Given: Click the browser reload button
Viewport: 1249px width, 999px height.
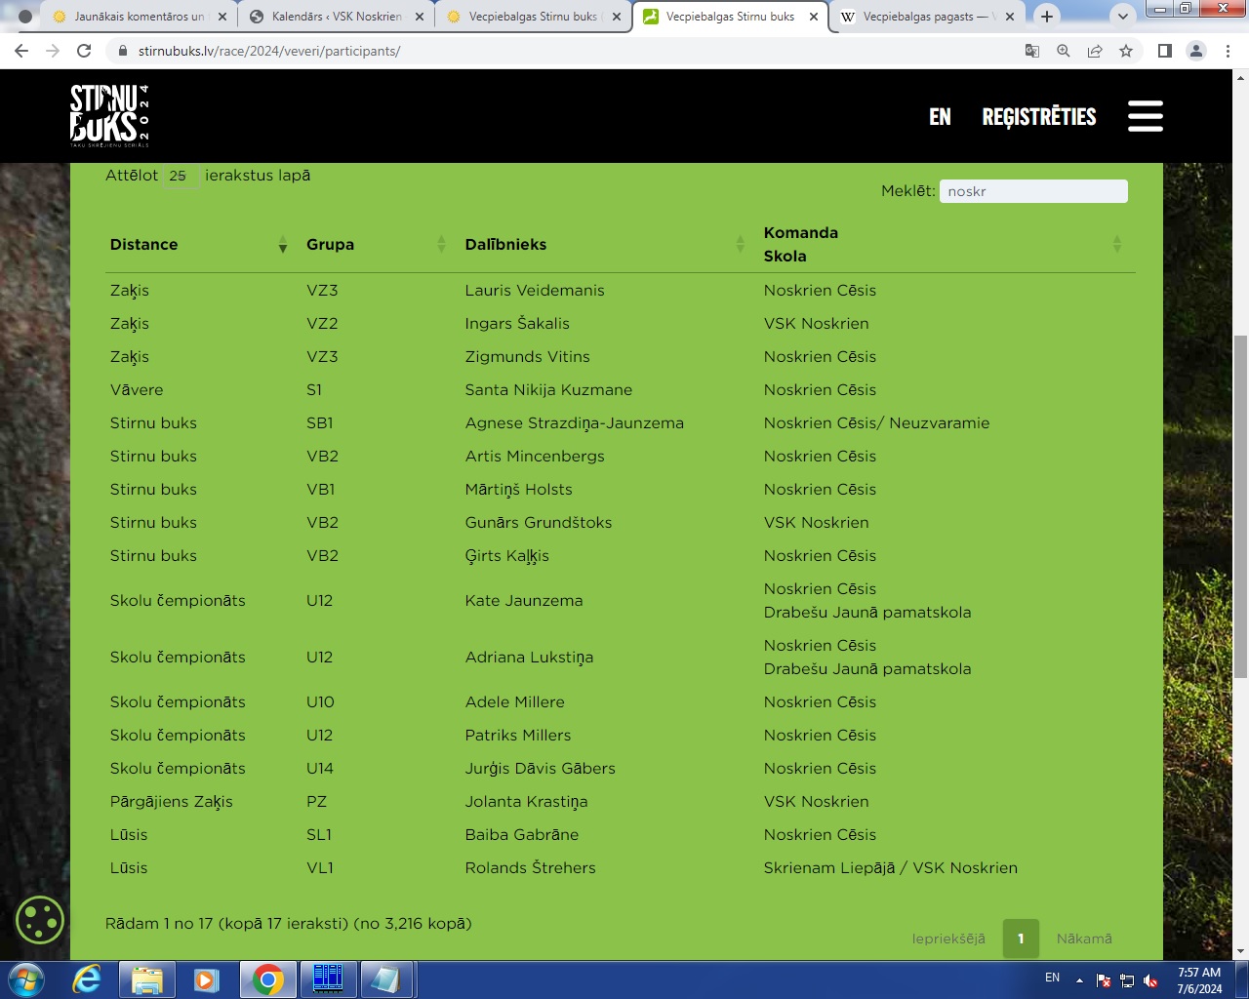Looking at the screenshot, I should tap(84, 51).
